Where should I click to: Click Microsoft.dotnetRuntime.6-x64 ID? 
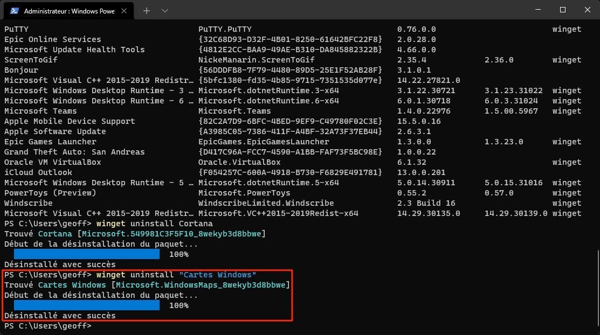tap(268, 101)
